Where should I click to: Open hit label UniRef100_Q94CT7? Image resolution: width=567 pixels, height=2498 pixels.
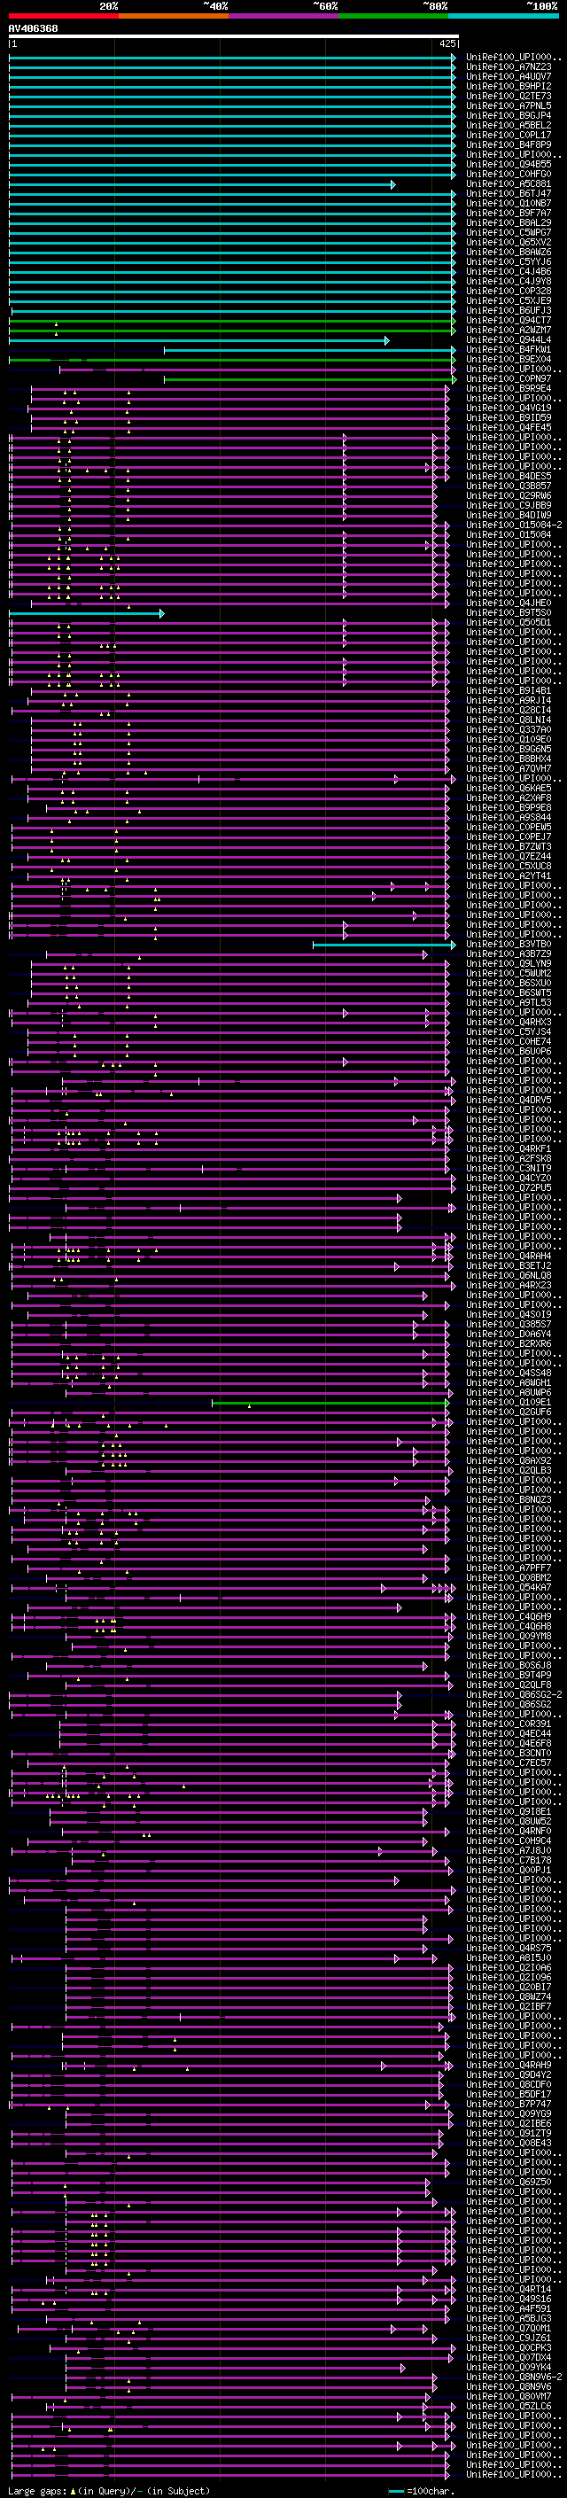pos(509,321)
